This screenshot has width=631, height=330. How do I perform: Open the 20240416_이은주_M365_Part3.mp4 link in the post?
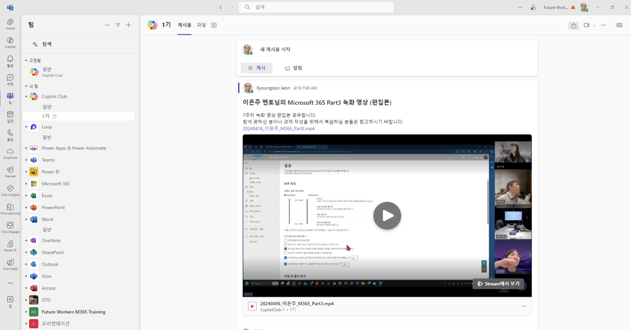278,129
